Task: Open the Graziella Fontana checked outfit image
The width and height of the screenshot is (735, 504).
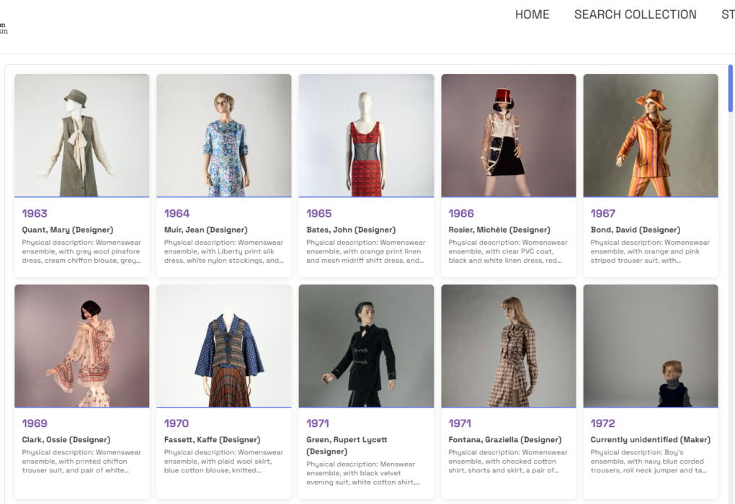Action: (x=508, y=346)
